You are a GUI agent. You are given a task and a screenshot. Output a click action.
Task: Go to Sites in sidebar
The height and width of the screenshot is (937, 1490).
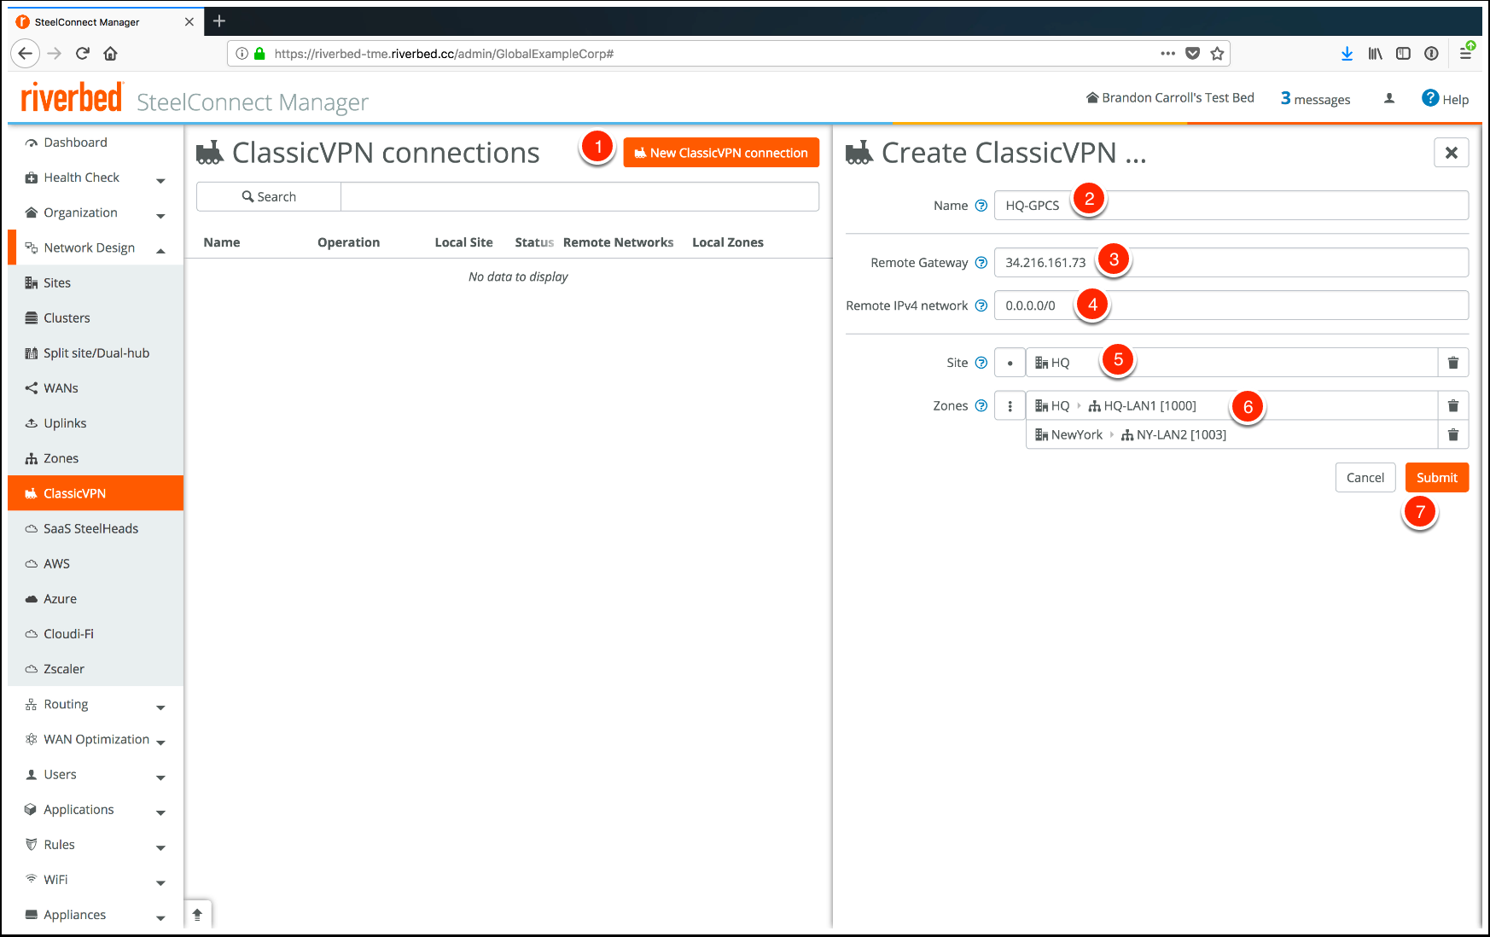57,283
